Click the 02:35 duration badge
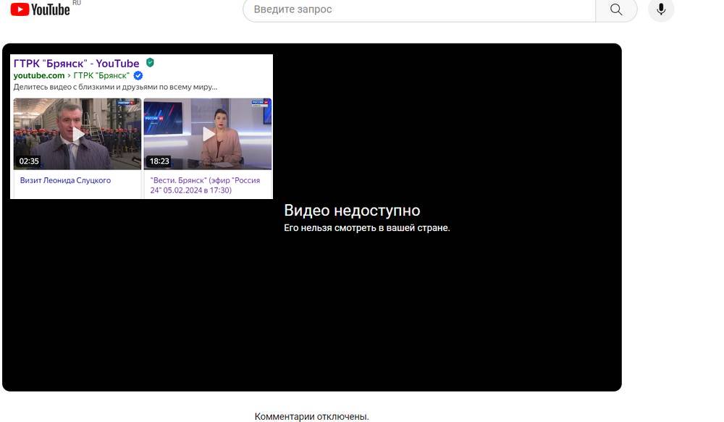The width and height of the screenshot is (724, 422). pyautogui.click(x=29, y=161)
